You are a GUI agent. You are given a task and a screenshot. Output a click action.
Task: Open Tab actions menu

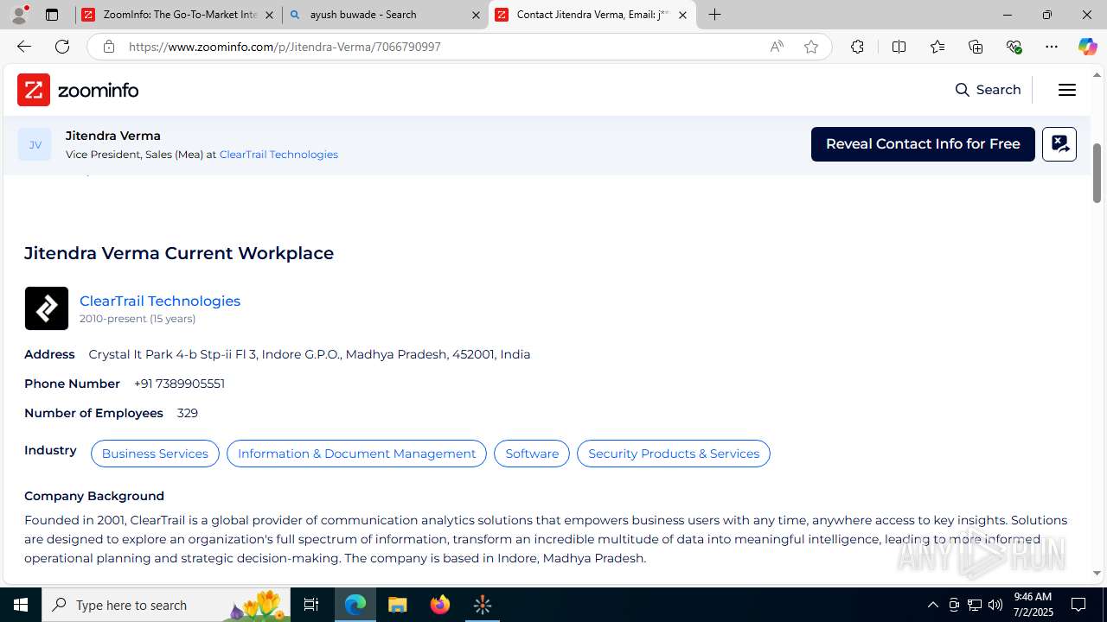tap(52, 15)
